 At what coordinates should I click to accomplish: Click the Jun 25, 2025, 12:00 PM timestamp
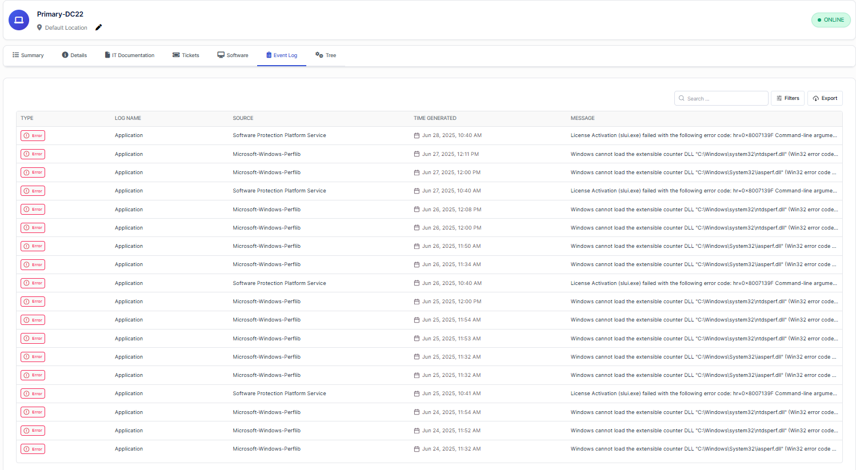pyautogui.click(x=451, y=302)
